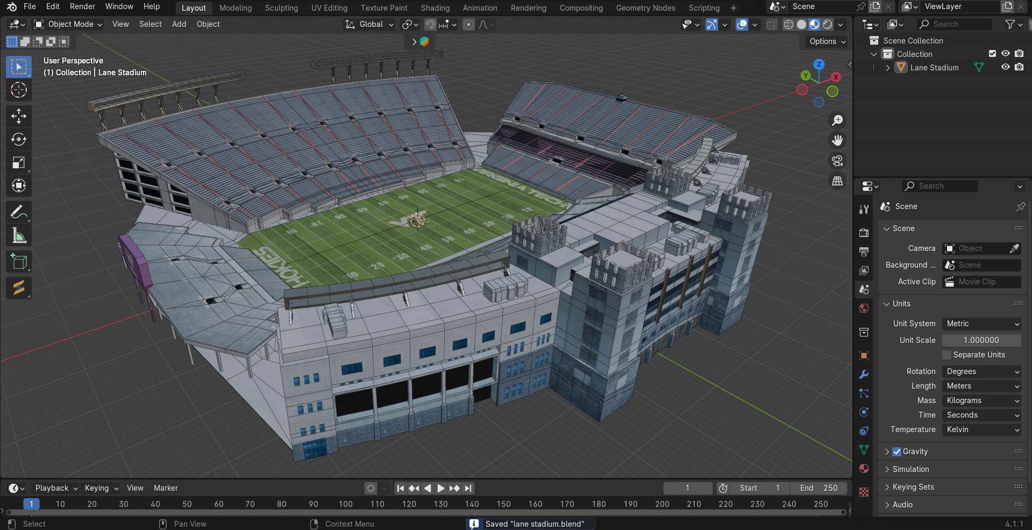The height and width of the screenshot is (530, 1032).
Task: Open the Keying popover in timeline
Action: pos(101,488)
